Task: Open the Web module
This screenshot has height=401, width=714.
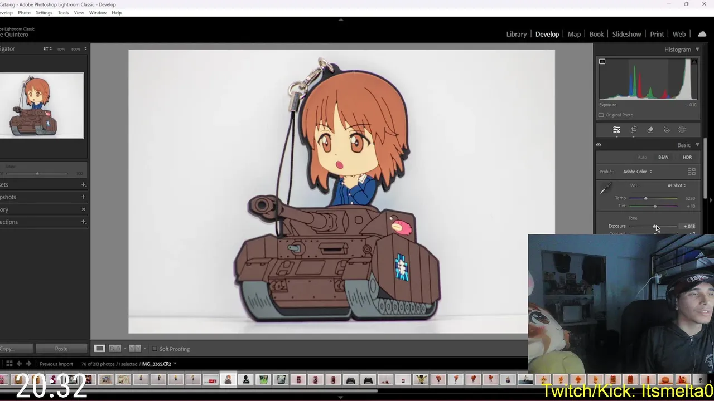Action: pos(679,34)
